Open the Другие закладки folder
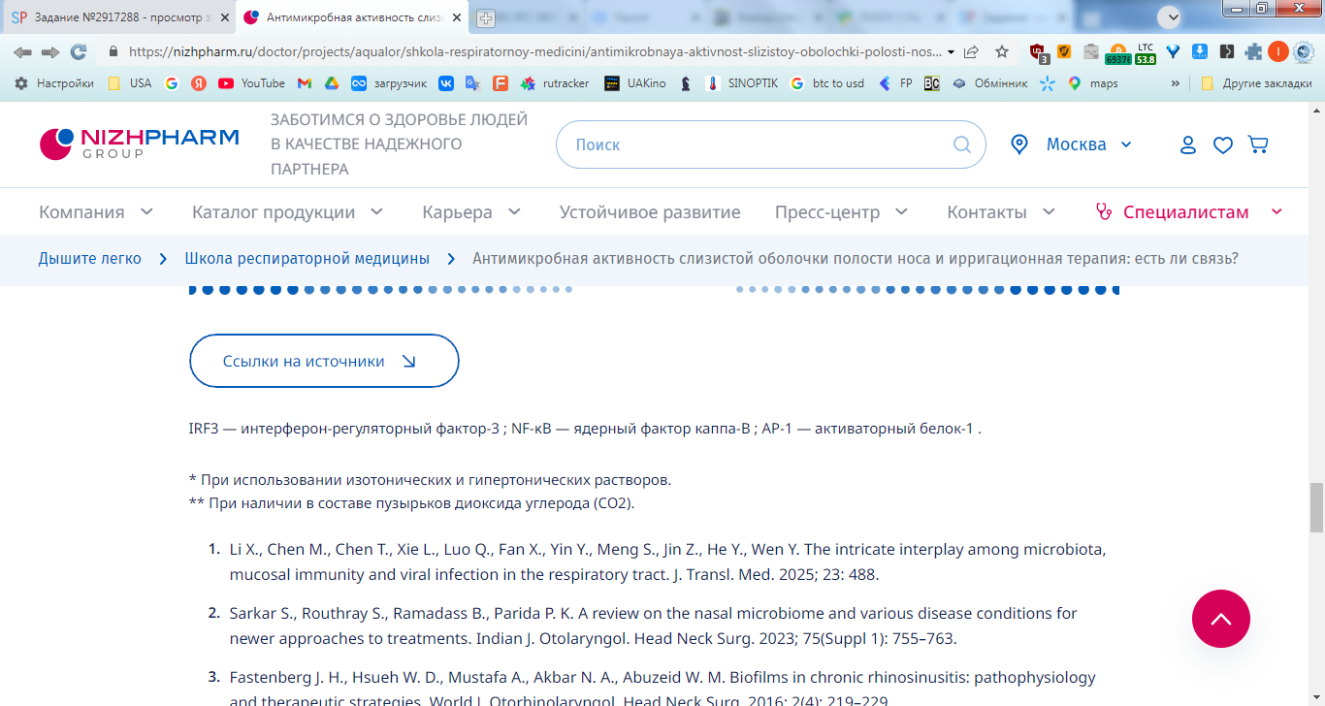1325x706 pixels. 1256,83
